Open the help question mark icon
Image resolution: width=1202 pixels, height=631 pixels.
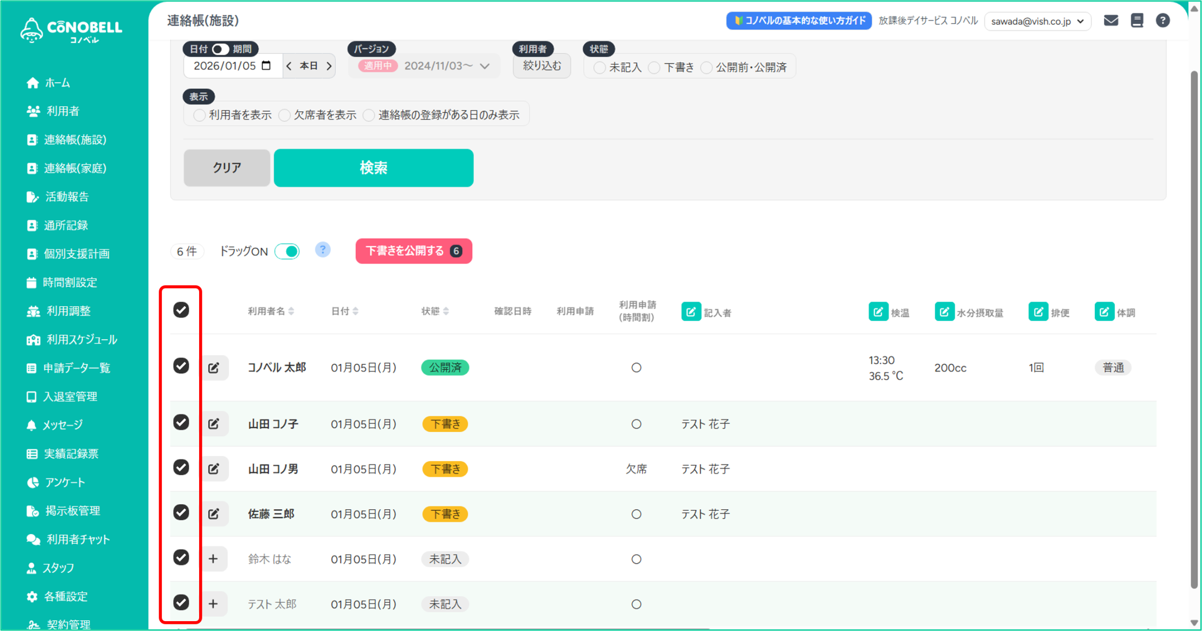(1162, 21)
